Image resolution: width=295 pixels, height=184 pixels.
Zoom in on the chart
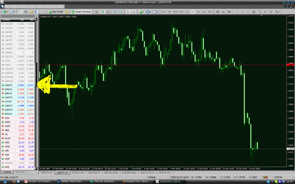(x=115, y=12)
